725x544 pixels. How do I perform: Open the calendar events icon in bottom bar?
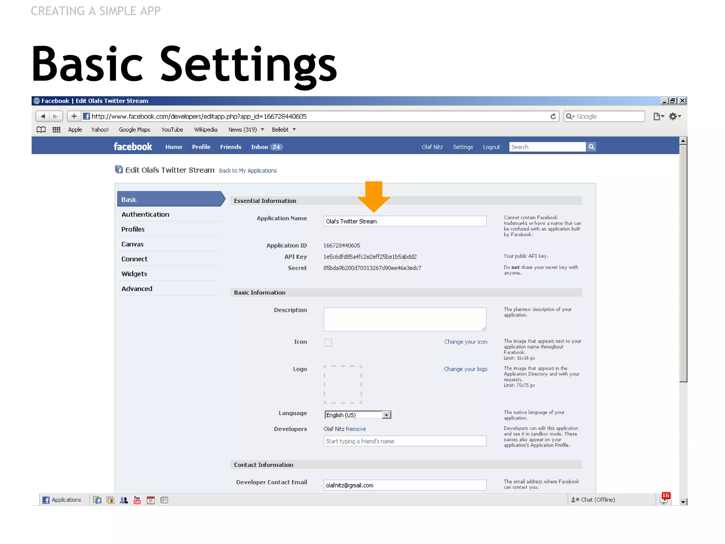[151, 500]
